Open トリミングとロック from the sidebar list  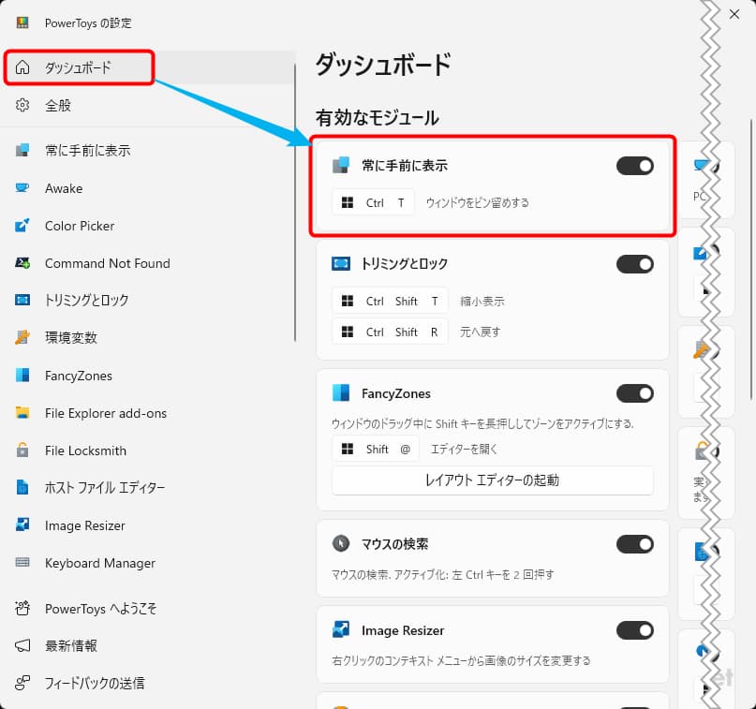147,301
